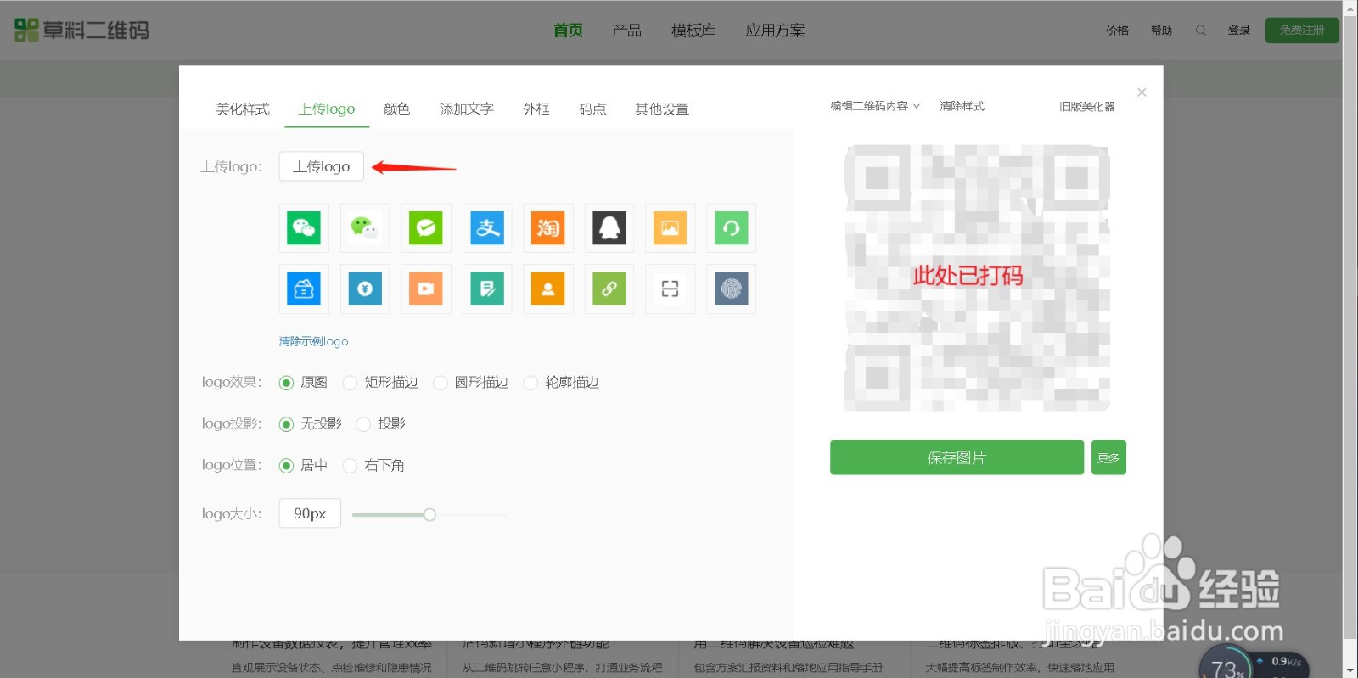Pick the scan frame sample logo
Image resolution: width=1358 pixels, height=678 pixels.
(x=671, y=289)
